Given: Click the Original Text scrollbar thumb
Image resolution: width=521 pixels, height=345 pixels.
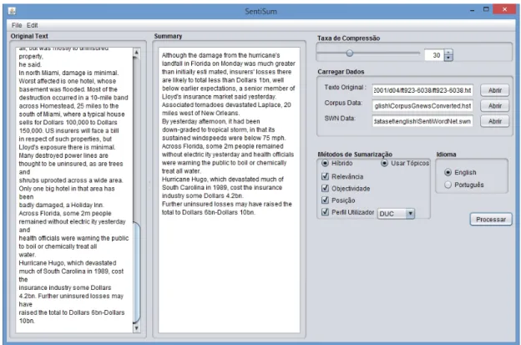Looking at the screenshot, I should point(137,272).
